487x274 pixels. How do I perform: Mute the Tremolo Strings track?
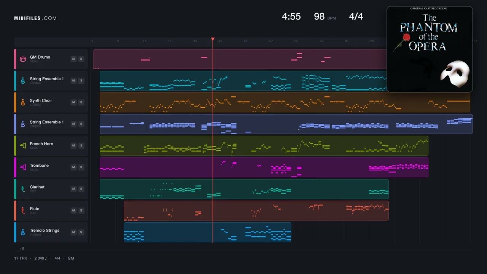click(73, 232)
